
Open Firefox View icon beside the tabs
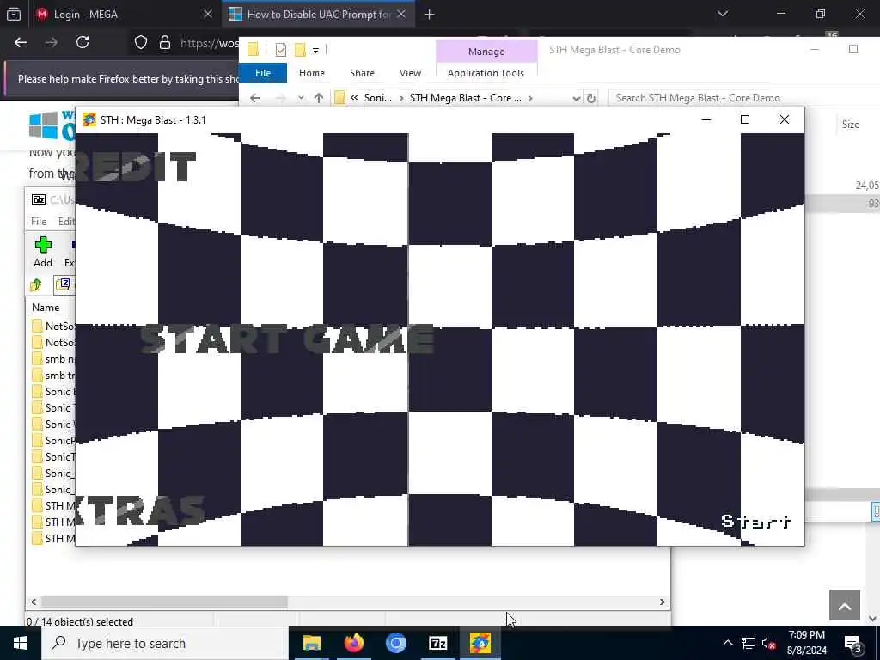click(14, 14)
